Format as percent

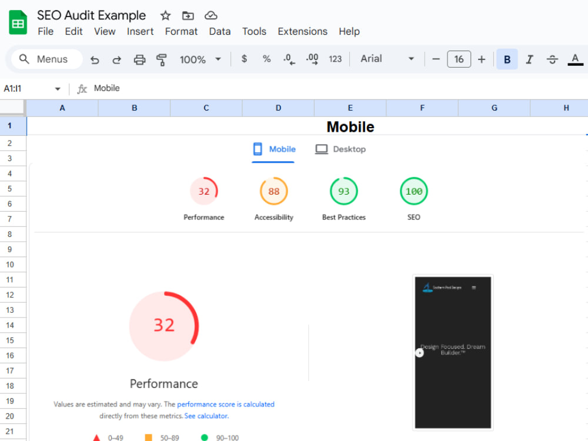266,59
